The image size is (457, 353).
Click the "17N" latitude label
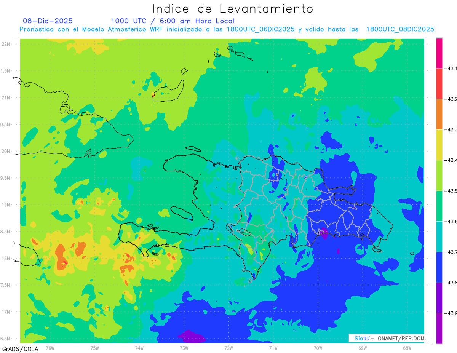6,312
